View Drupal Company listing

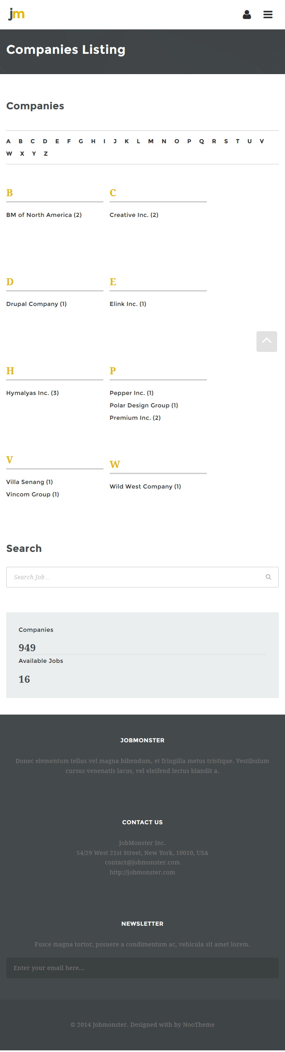click(x=36, y=304)
